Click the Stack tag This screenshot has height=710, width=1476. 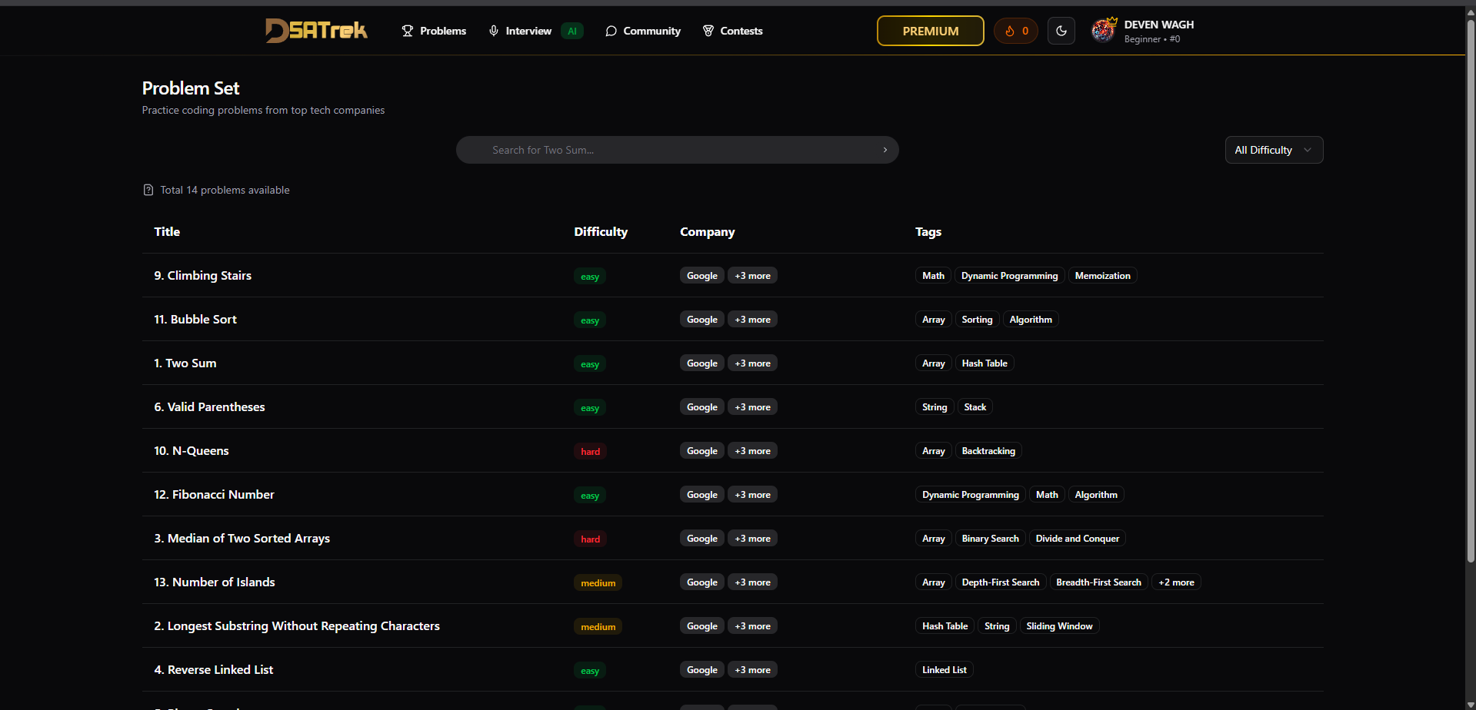pos(975,406)
